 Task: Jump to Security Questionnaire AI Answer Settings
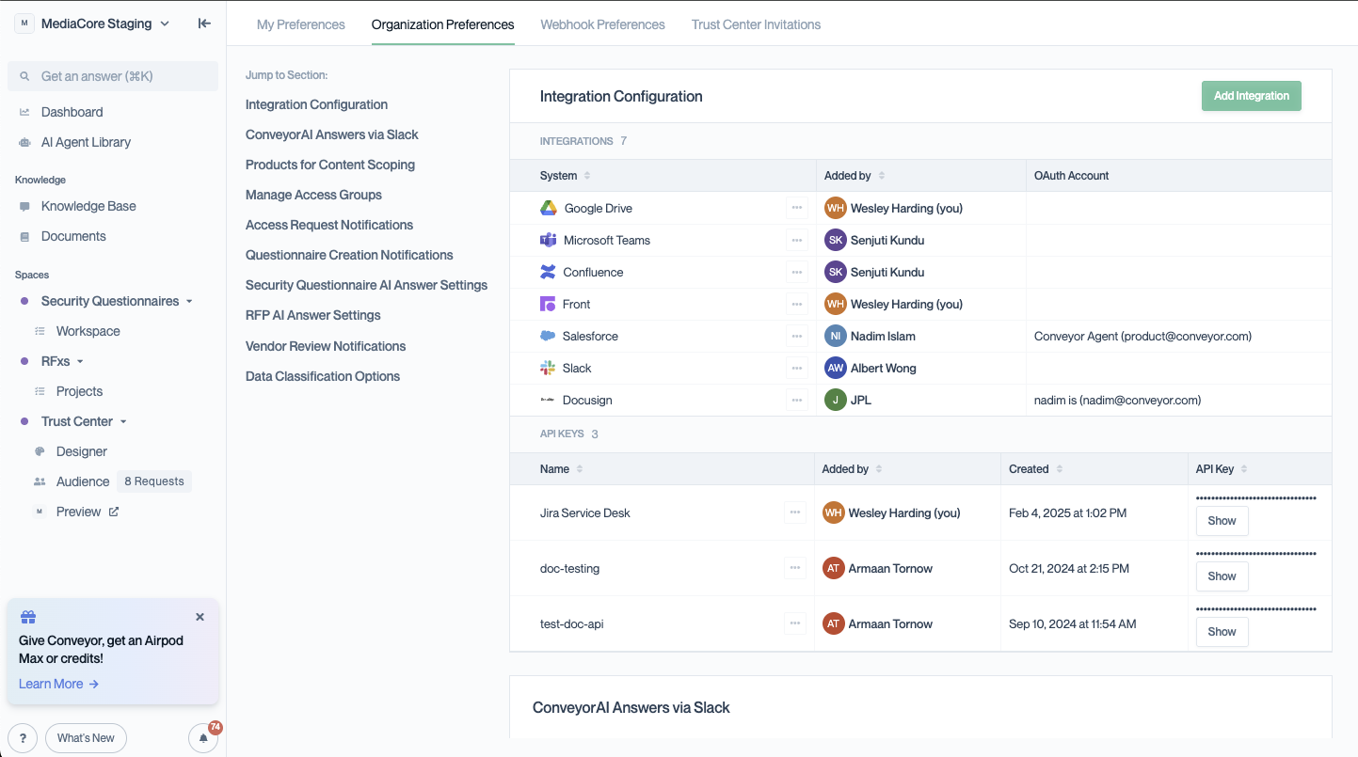click(367, 285)
